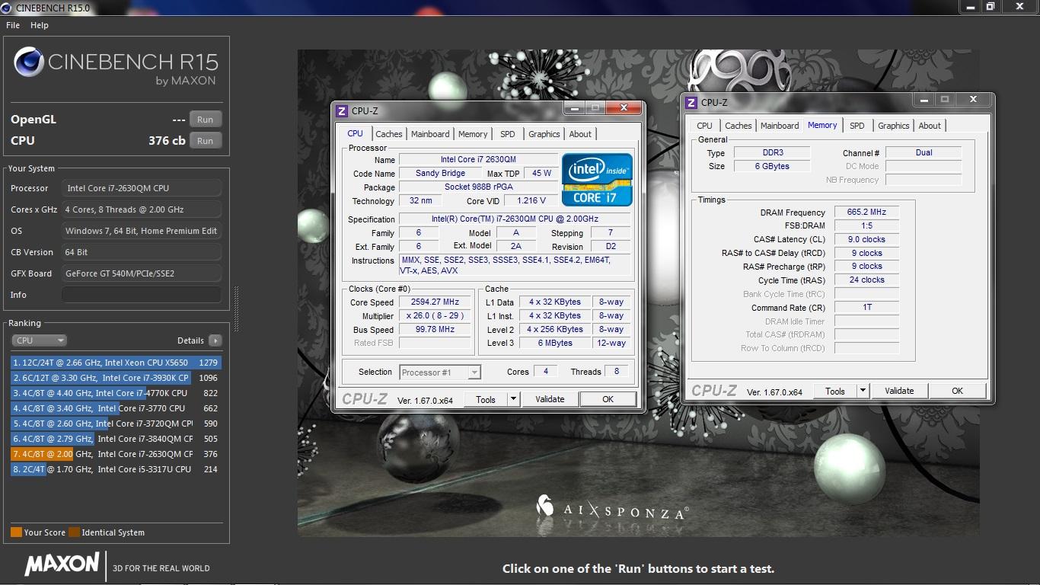Image resolution: width=1040 pixels, height=585 pixels.
Task: Click Validate in left CPU-Z window
Action: pyautogui.click(x=550, y=399)
